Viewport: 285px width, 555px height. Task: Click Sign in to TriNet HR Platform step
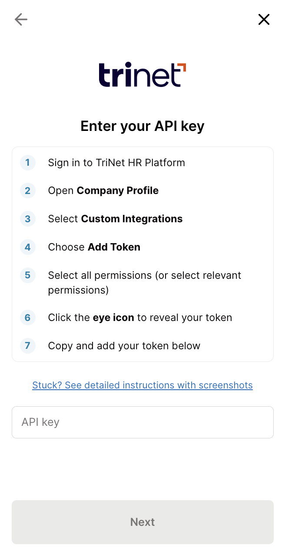116,163
